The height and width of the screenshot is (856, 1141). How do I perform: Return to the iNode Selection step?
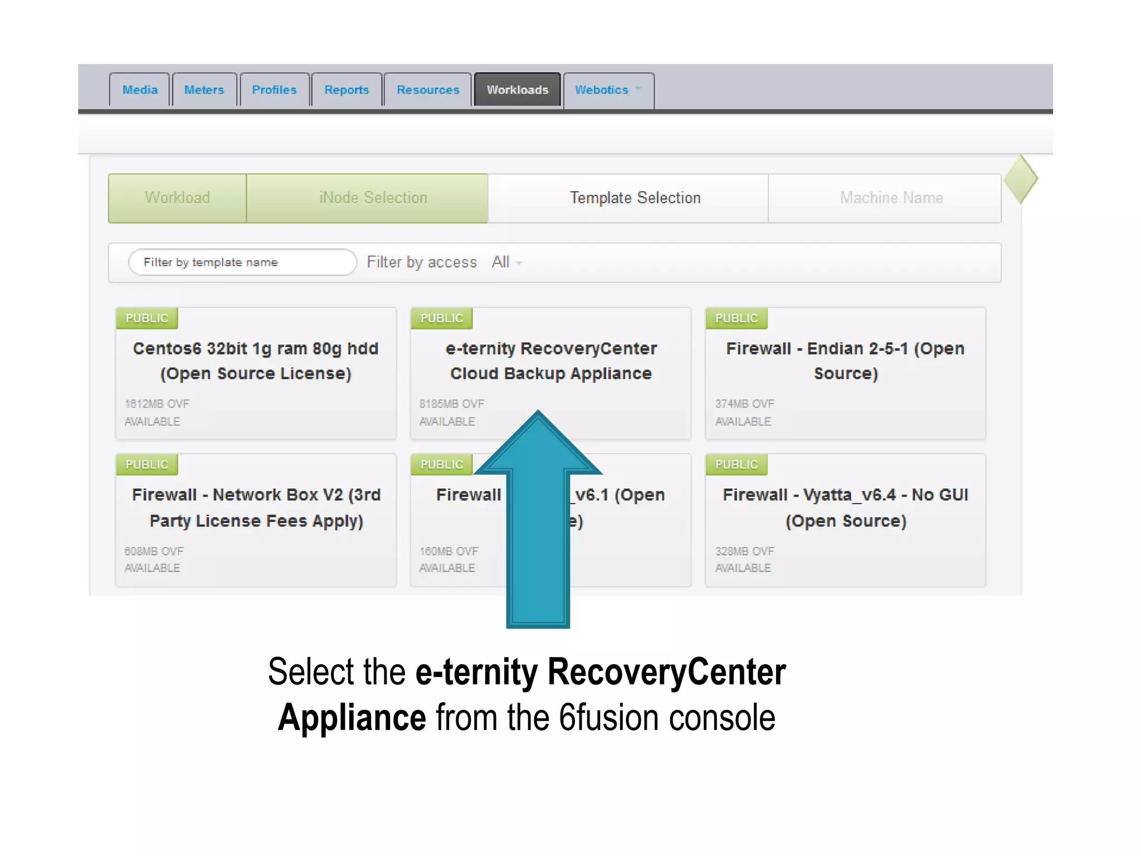pos(367,198)
